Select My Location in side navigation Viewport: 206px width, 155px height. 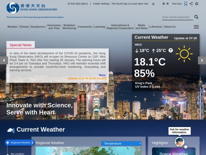[x=17, y=154]
